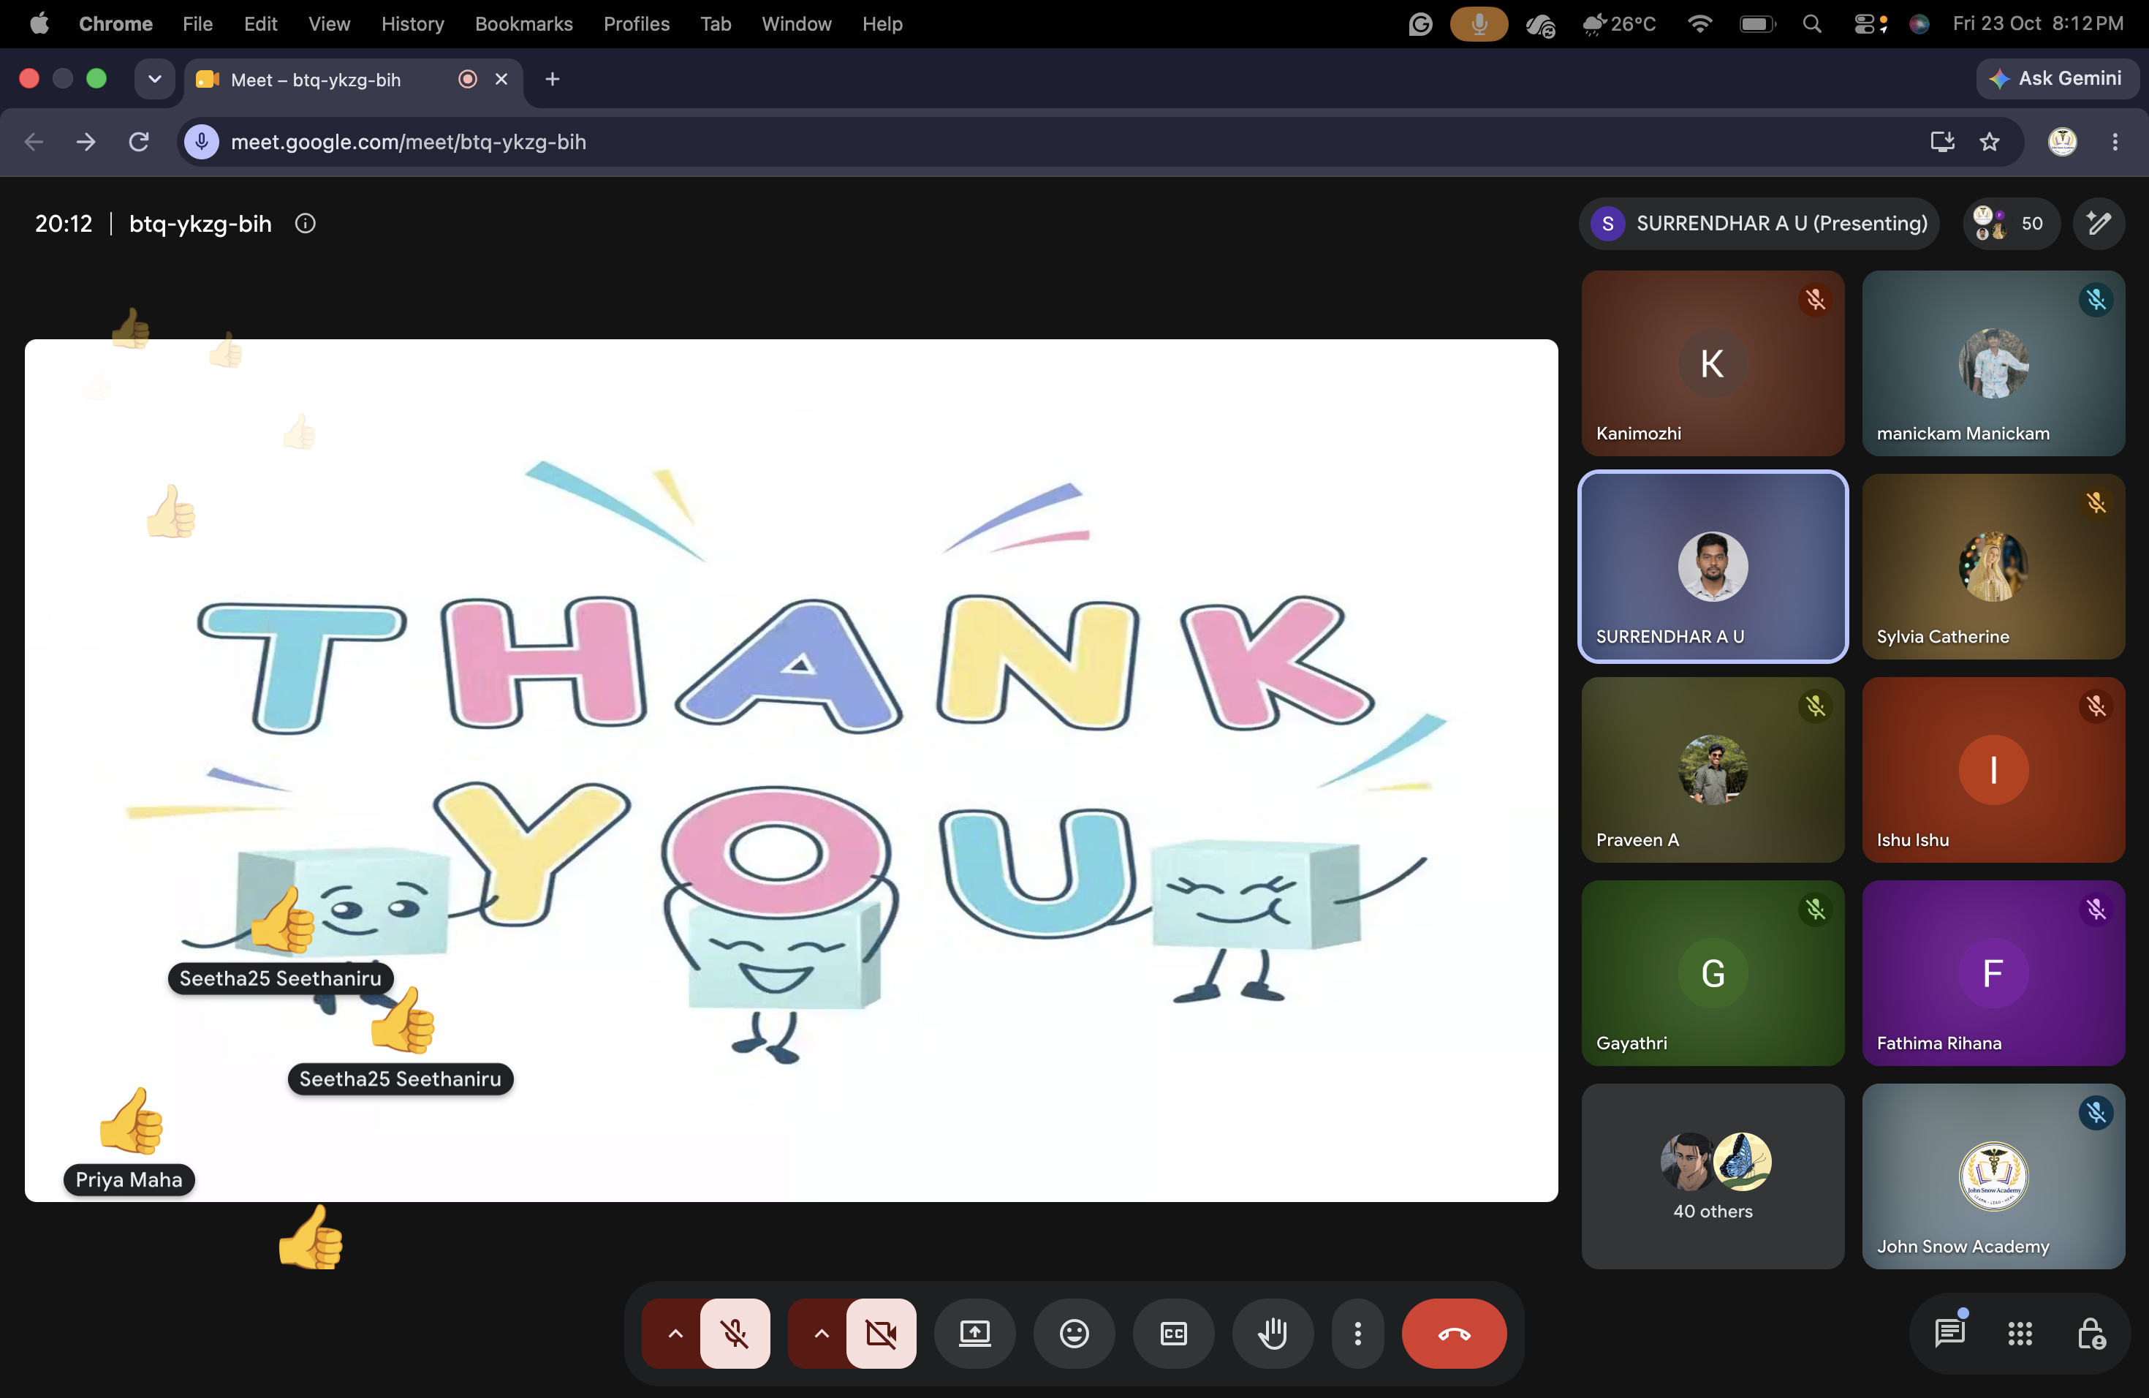Toggle closed captions
Image resolution: width=2149 pixels, height=1398 pixels.
click(1173, 1333)
